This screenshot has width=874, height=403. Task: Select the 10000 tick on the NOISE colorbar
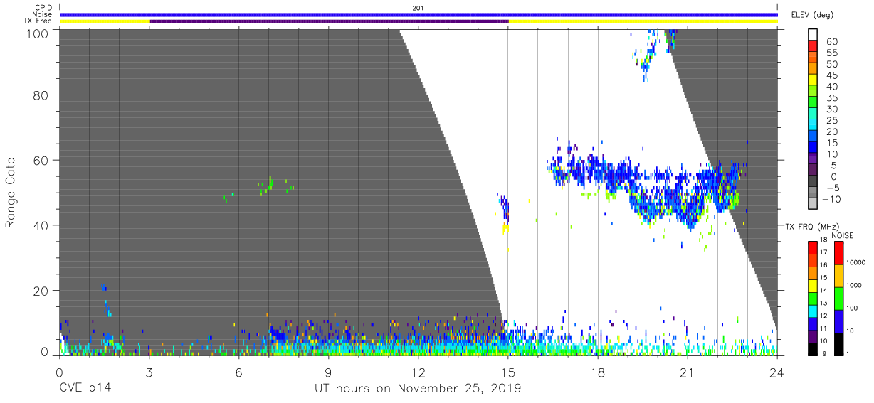pos(855,262)
